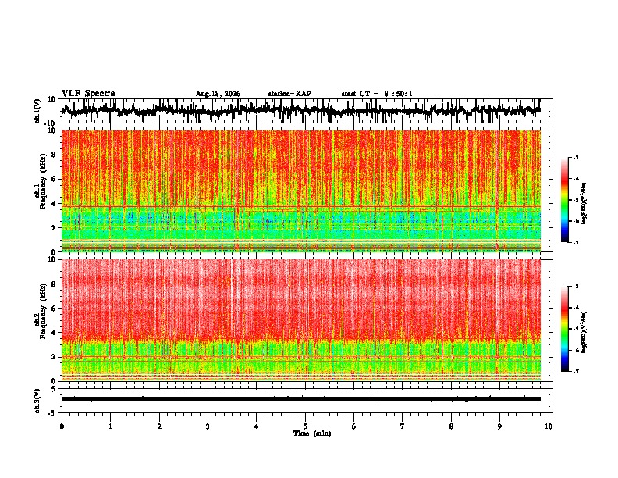Image resolution: width=618 pixels, height=478 pixels.
Task: Click the ch.2 PSD color scale bar
Action: click(x=564, y=329)
